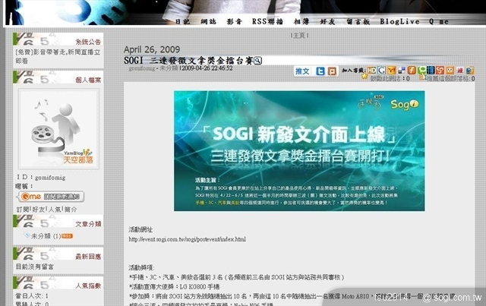
Task: Click the orange f bookmark icon
Action: (412, 71)
